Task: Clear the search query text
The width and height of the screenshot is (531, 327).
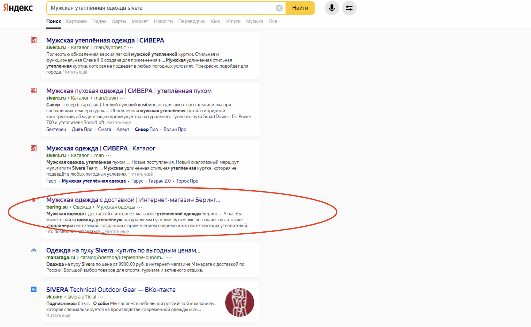Action: click(279, 8)
